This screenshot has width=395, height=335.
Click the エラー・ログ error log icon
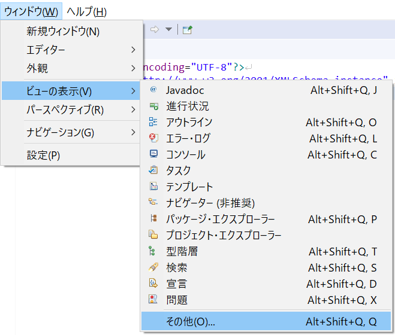coord(153,138)
